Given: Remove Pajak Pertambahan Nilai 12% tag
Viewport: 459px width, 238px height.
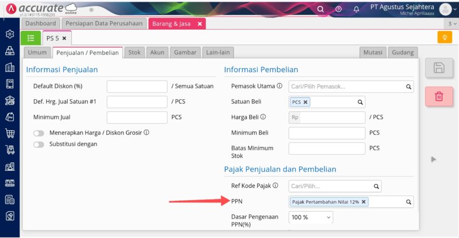Looking at the screenshot, I should click(364, 202).
